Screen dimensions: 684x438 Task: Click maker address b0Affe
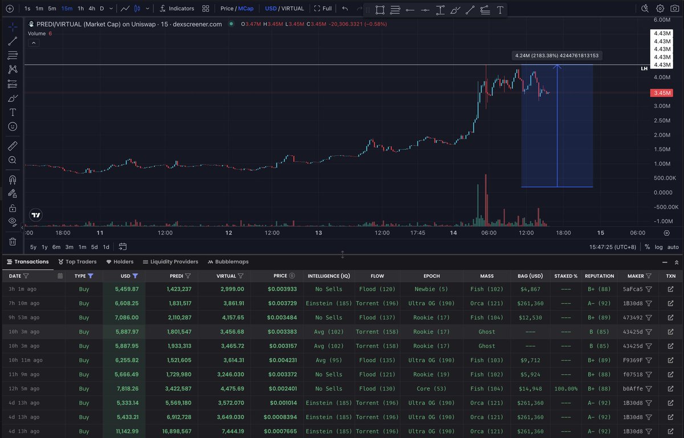tap(633, 389)
